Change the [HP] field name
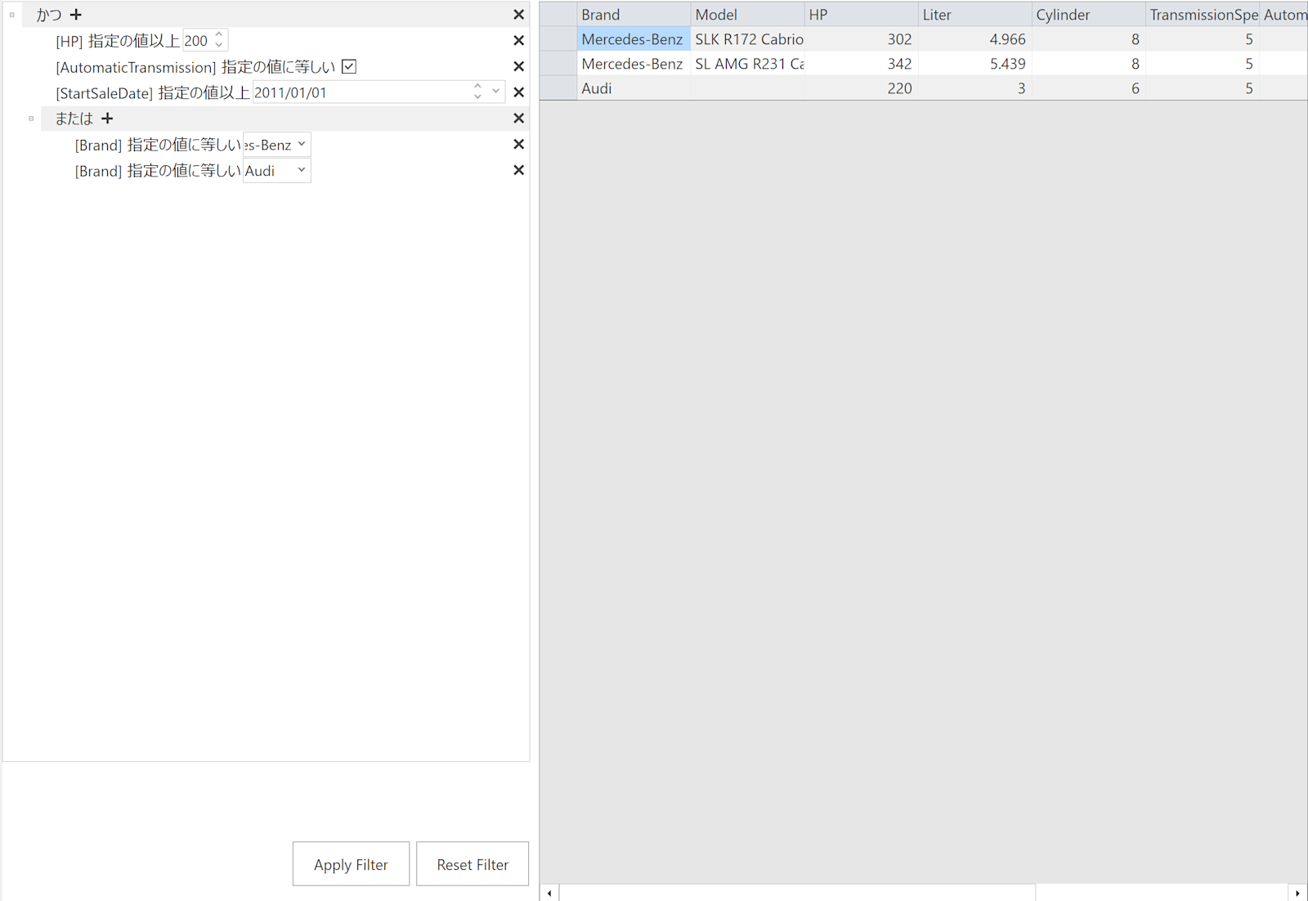Image resolution: width=1308 pixels, height=901 pixels. click(x=69, y=41)
